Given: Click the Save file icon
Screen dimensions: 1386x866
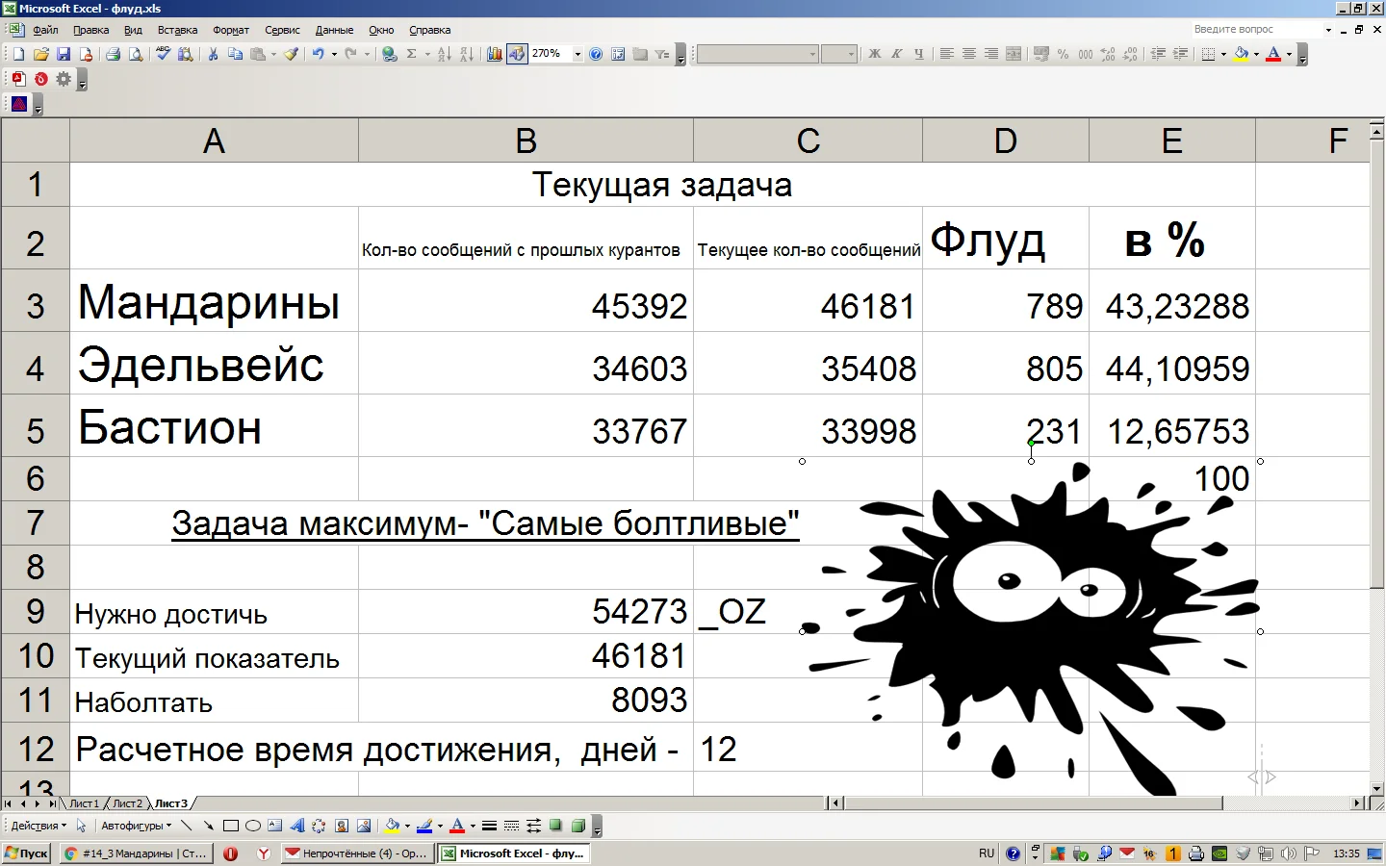Looking at the screenshot, I should point(64,54).
